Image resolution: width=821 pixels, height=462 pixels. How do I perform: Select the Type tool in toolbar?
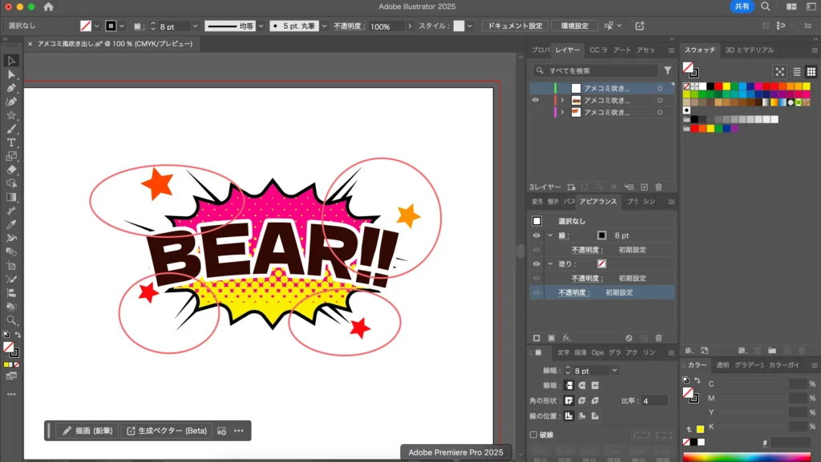[x=11, y=143]
